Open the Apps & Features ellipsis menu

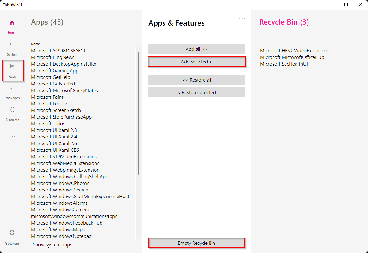[242, 19]
